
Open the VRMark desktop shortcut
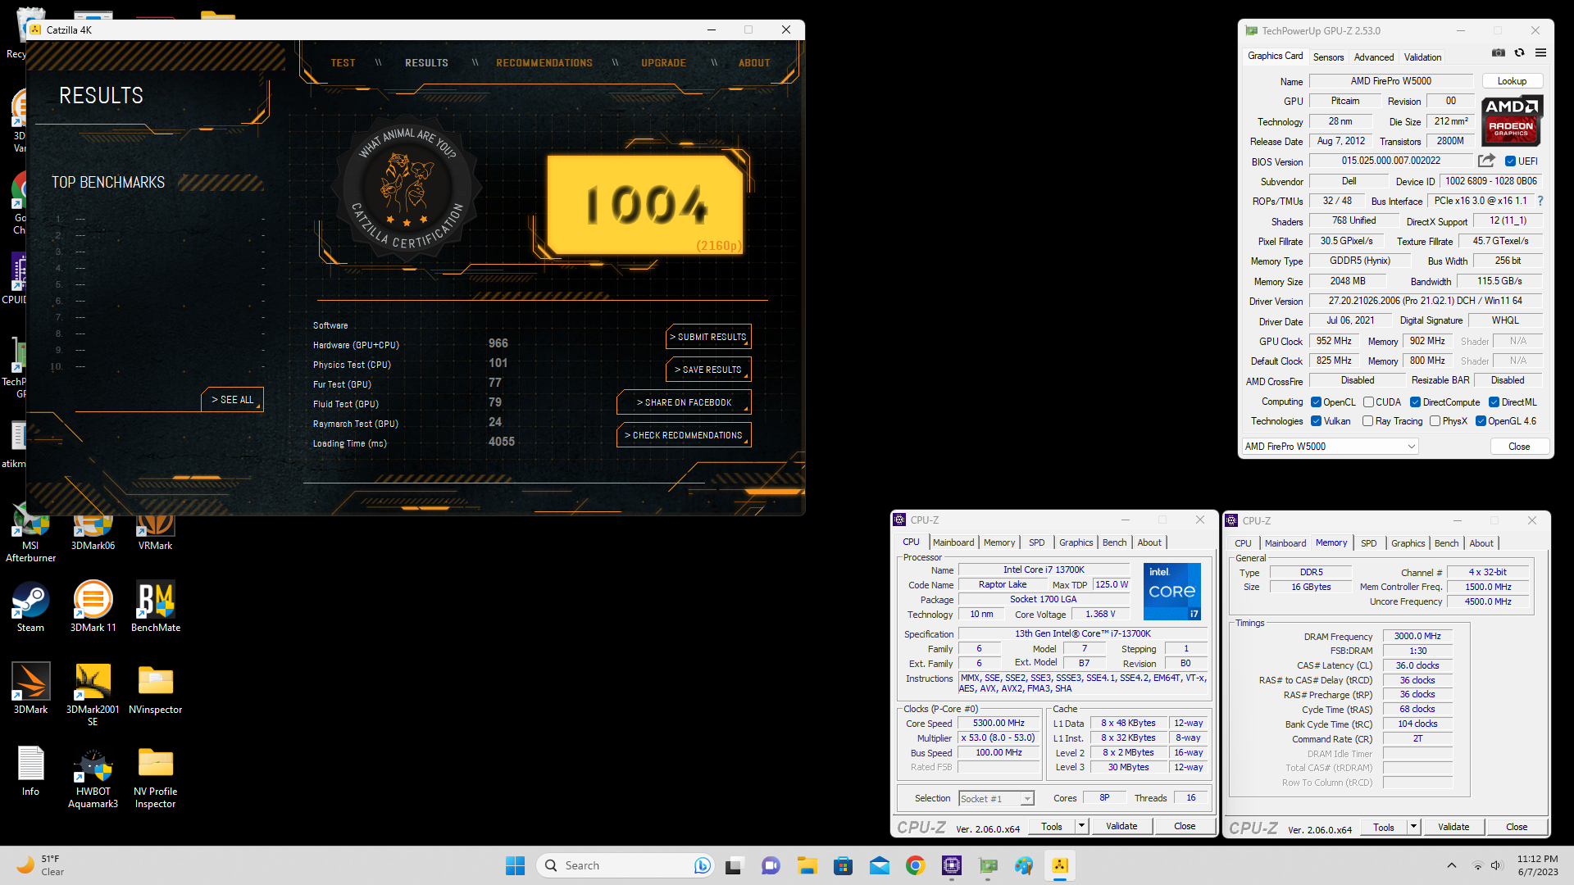[x=155, y=529]
